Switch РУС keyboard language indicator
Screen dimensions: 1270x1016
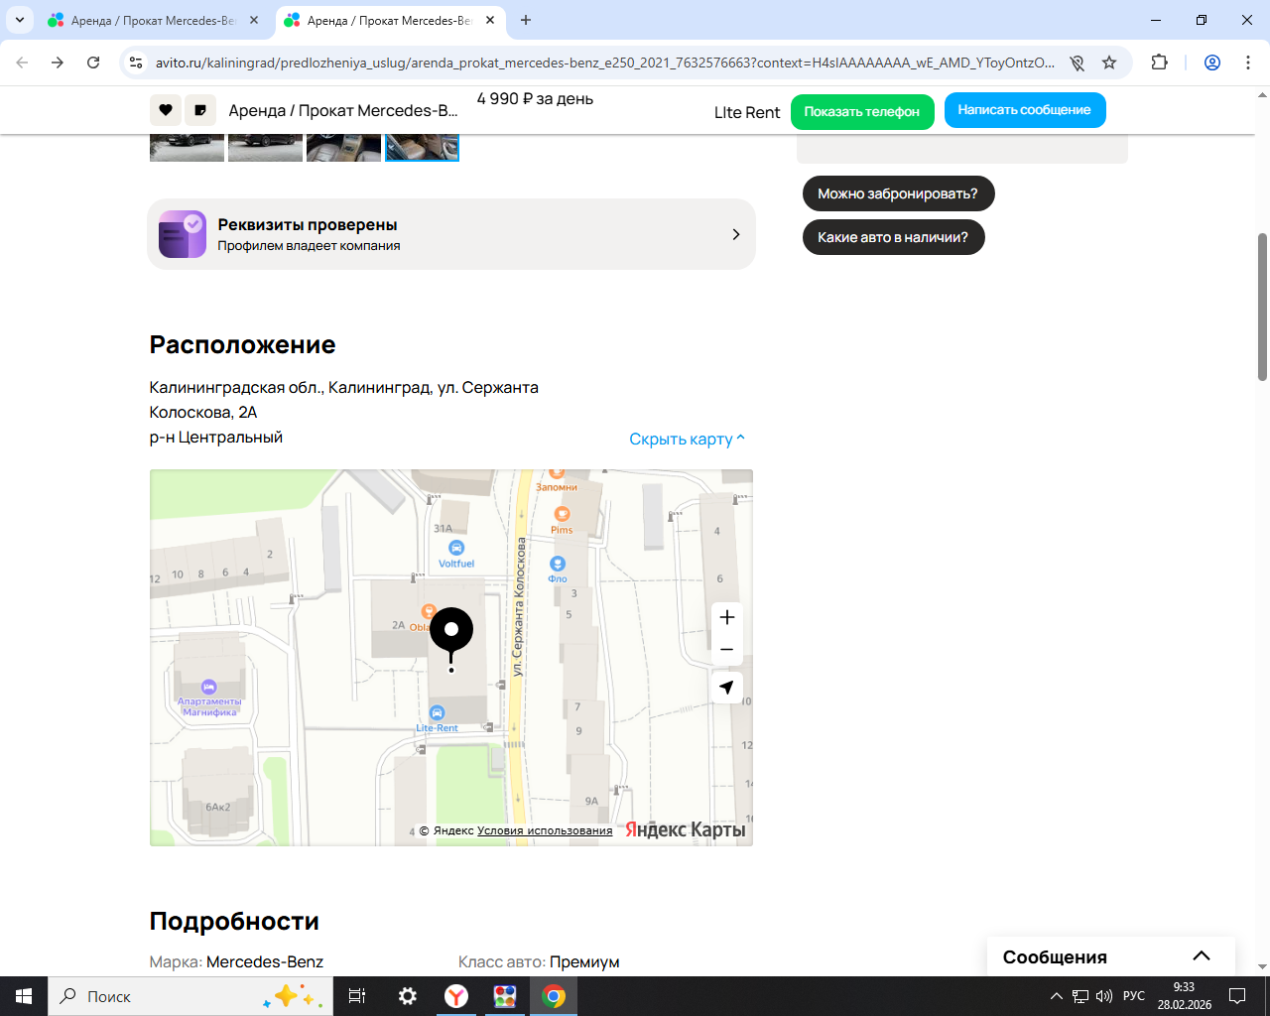pos(1134,996)
